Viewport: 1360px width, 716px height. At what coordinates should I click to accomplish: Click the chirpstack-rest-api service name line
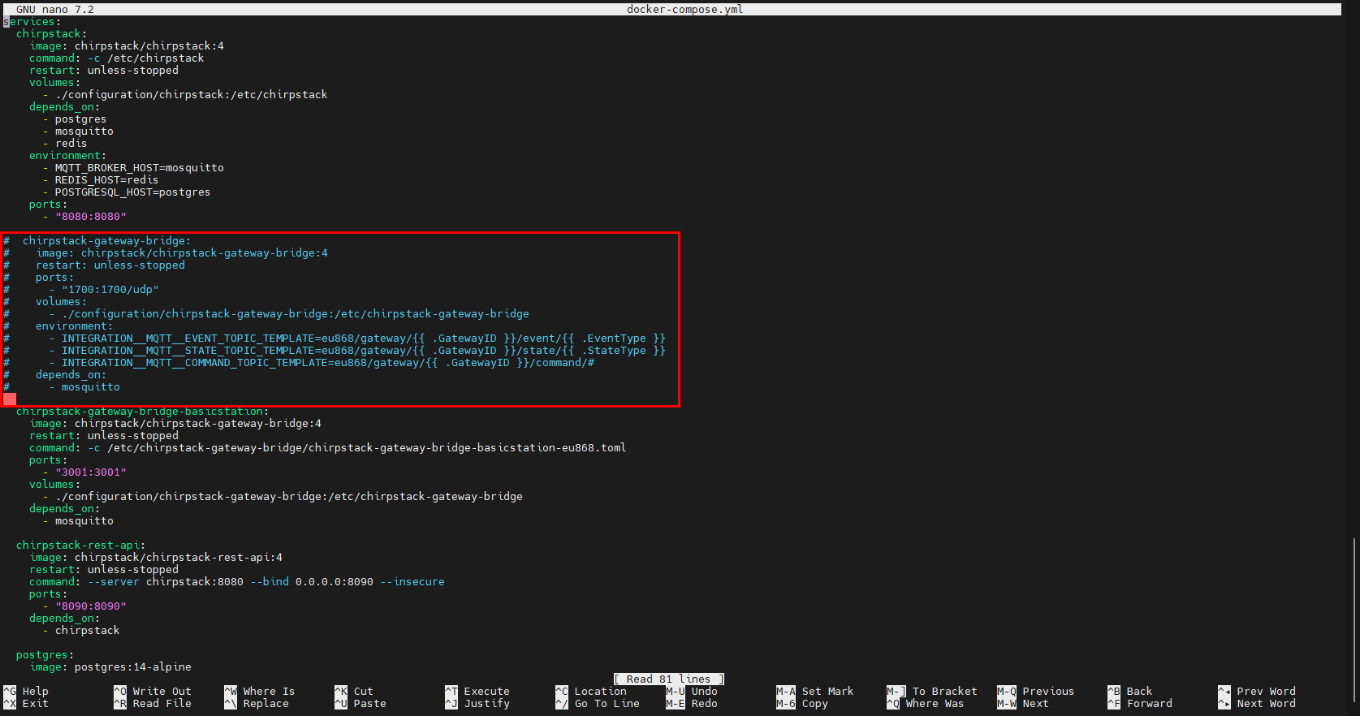point(80,546)
